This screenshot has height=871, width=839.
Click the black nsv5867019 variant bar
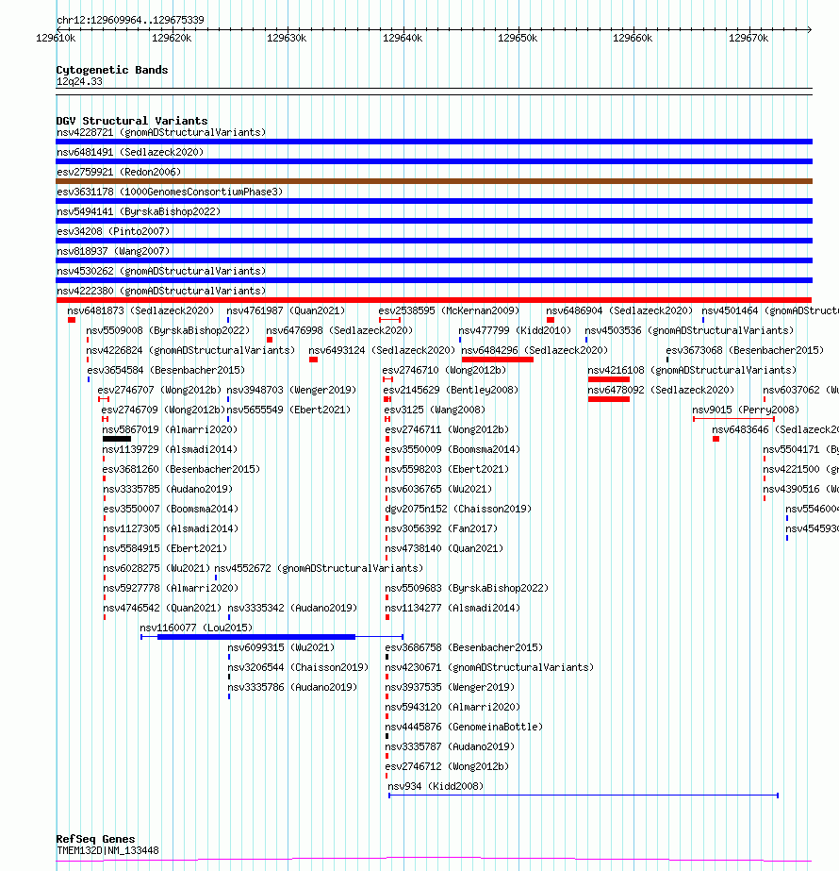(x=117, y=439)
